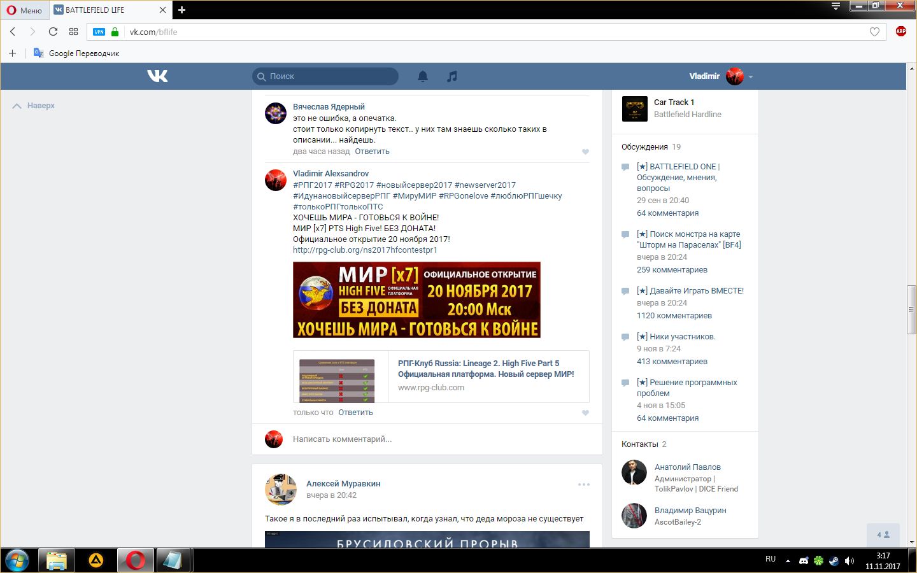This screenshot has width=917, height=573.
Task: Open Алексей Муравкин's profile
Action: click(343, 484)
